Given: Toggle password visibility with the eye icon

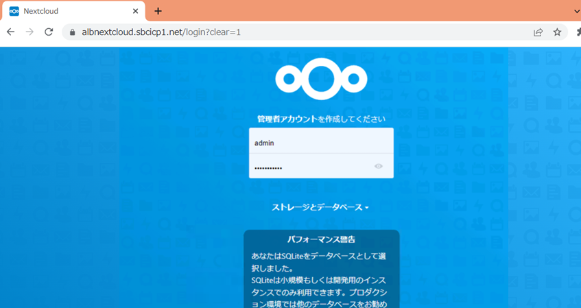Looking at the screenshot, I should [379, 166].
